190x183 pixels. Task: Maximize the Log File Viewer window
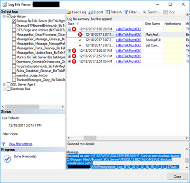[170, 4]
